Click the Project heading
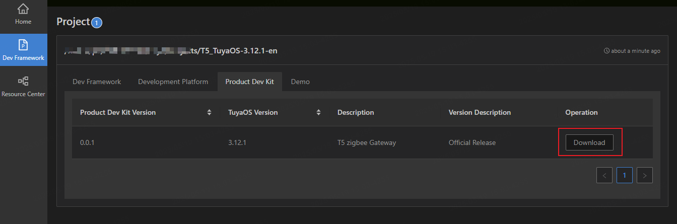 (73, 22)
